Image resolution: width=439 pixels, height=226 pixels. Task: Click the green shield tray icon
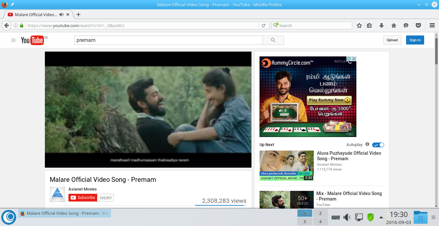pyautogui.click(x=370, y=217)
